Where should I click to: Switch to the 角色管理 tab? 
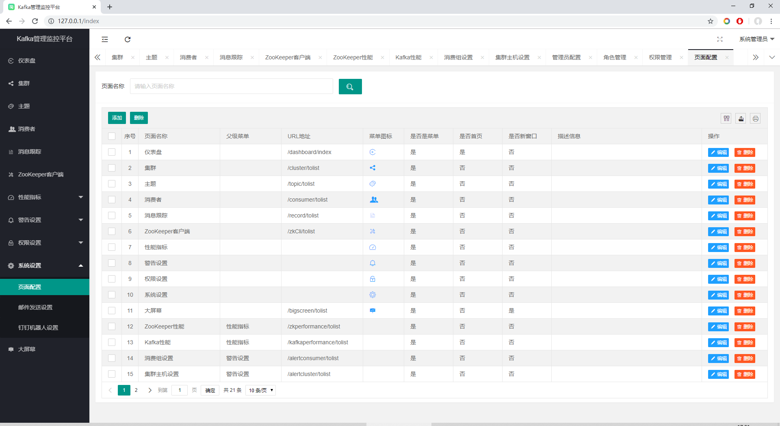coord(615,58)
